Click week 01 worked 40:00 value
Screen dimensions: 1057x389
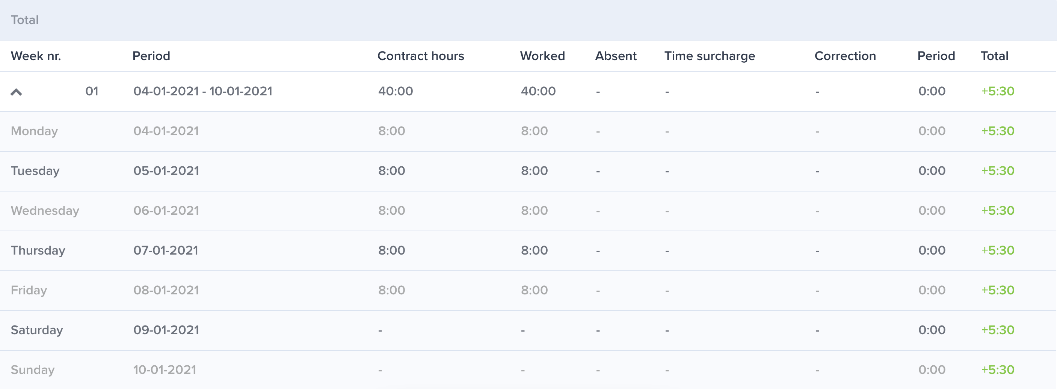(x=538, y=91)
